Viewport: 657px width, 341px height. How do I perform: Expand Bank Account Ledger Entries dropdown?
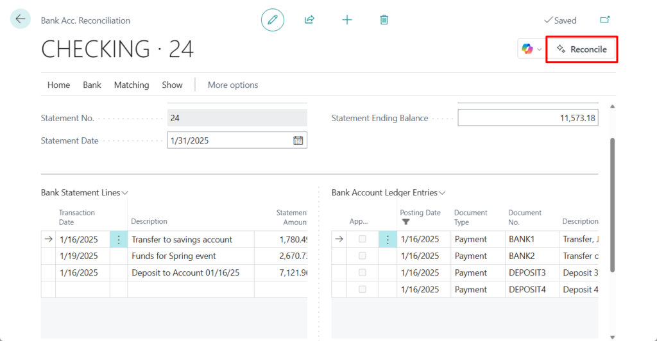coord(442,192)
